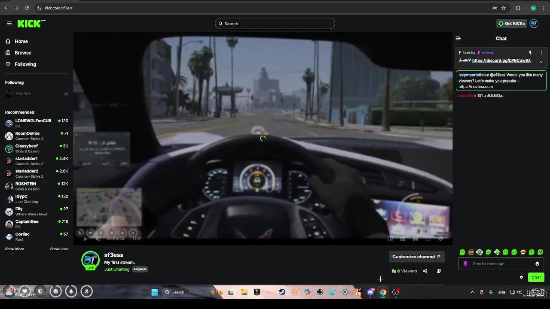
Task: Collapse list with Show Less
Action: tap(59, 249)
